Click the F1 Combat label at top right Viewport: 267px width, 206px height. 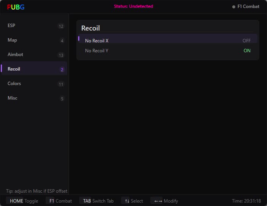[248, 6]
